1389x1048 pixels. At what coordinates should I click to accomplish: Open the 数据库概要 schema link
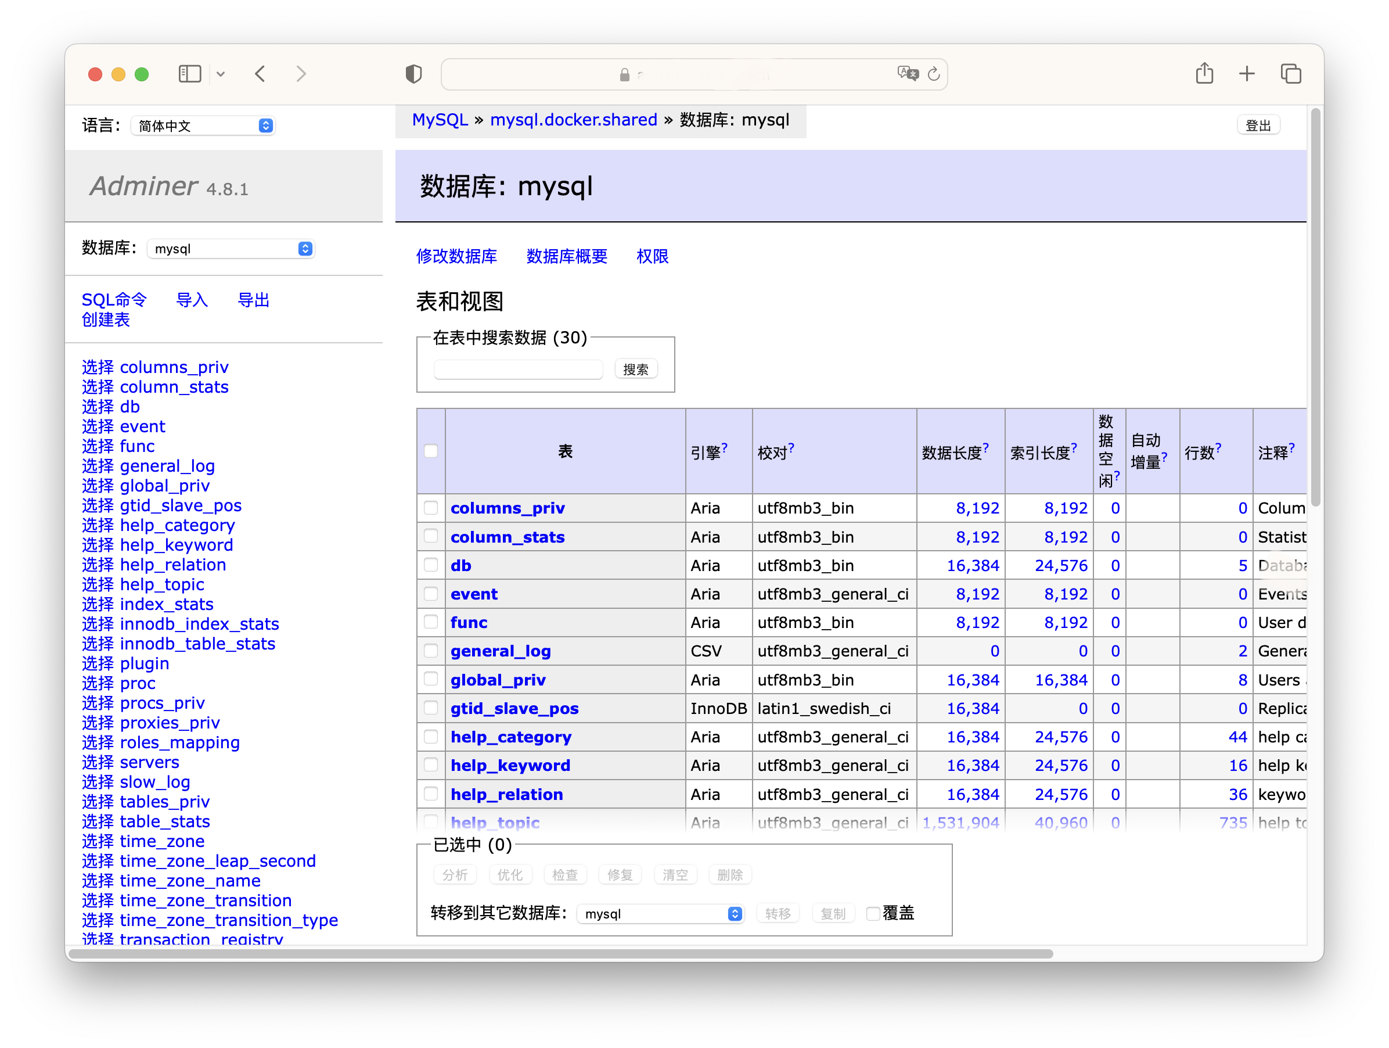[566, 256]
